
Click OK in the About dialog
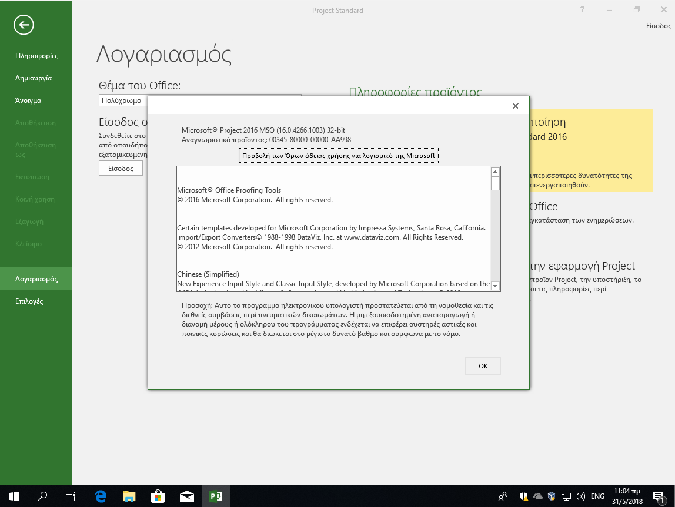(483, 366)
